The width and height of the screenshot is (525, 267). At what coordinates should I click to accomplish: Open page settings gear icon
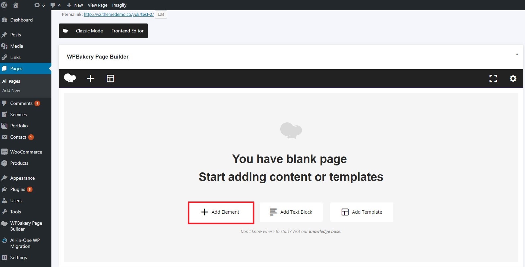coord(513,78)
